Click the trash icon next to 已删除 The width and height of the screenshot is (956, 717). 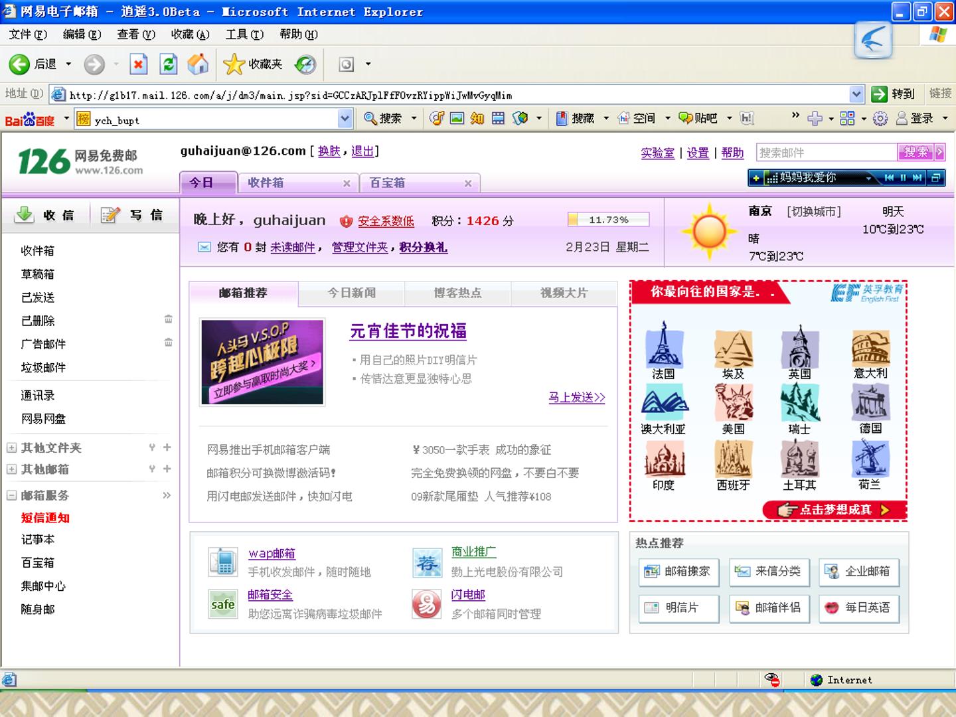coord(169,319)
